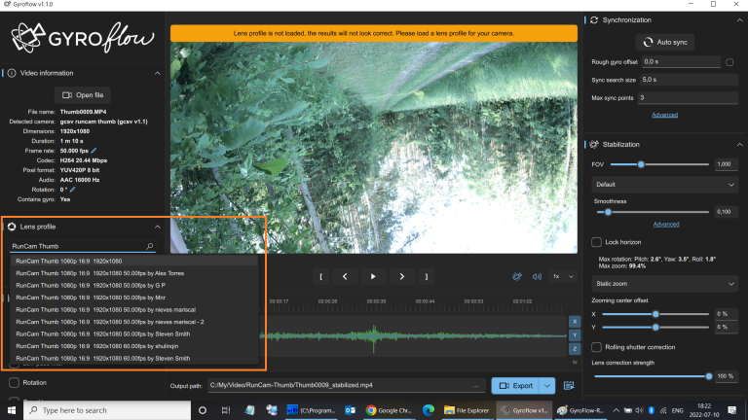This screenshot has height=420, width=748.
Task: Select 60.00fps profile by shulinqin
Action: pyautogui.click(x=133, y=346)
